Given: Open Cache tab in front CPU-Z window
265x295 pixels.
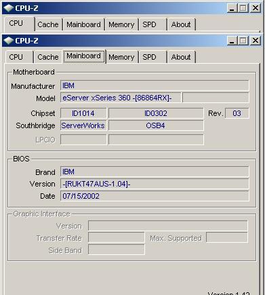Looking at the screenshot, I should tap(48, 57).
